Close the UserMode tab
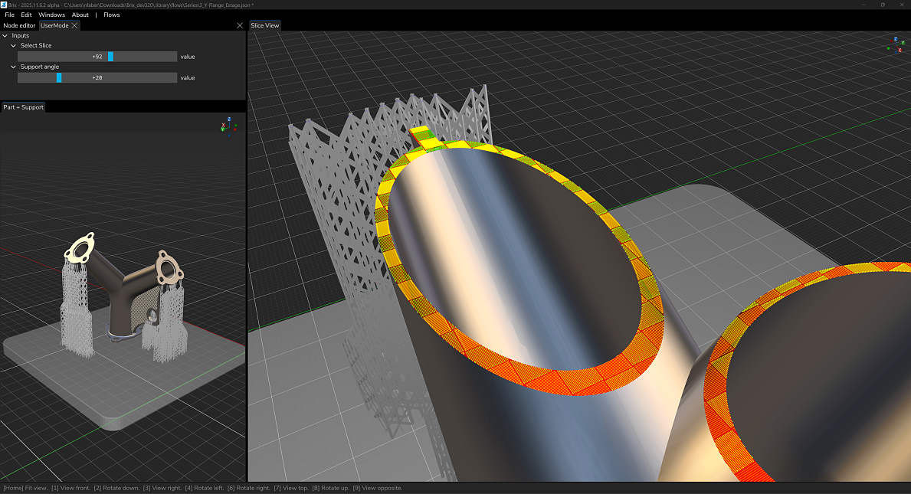 point(75,25)
